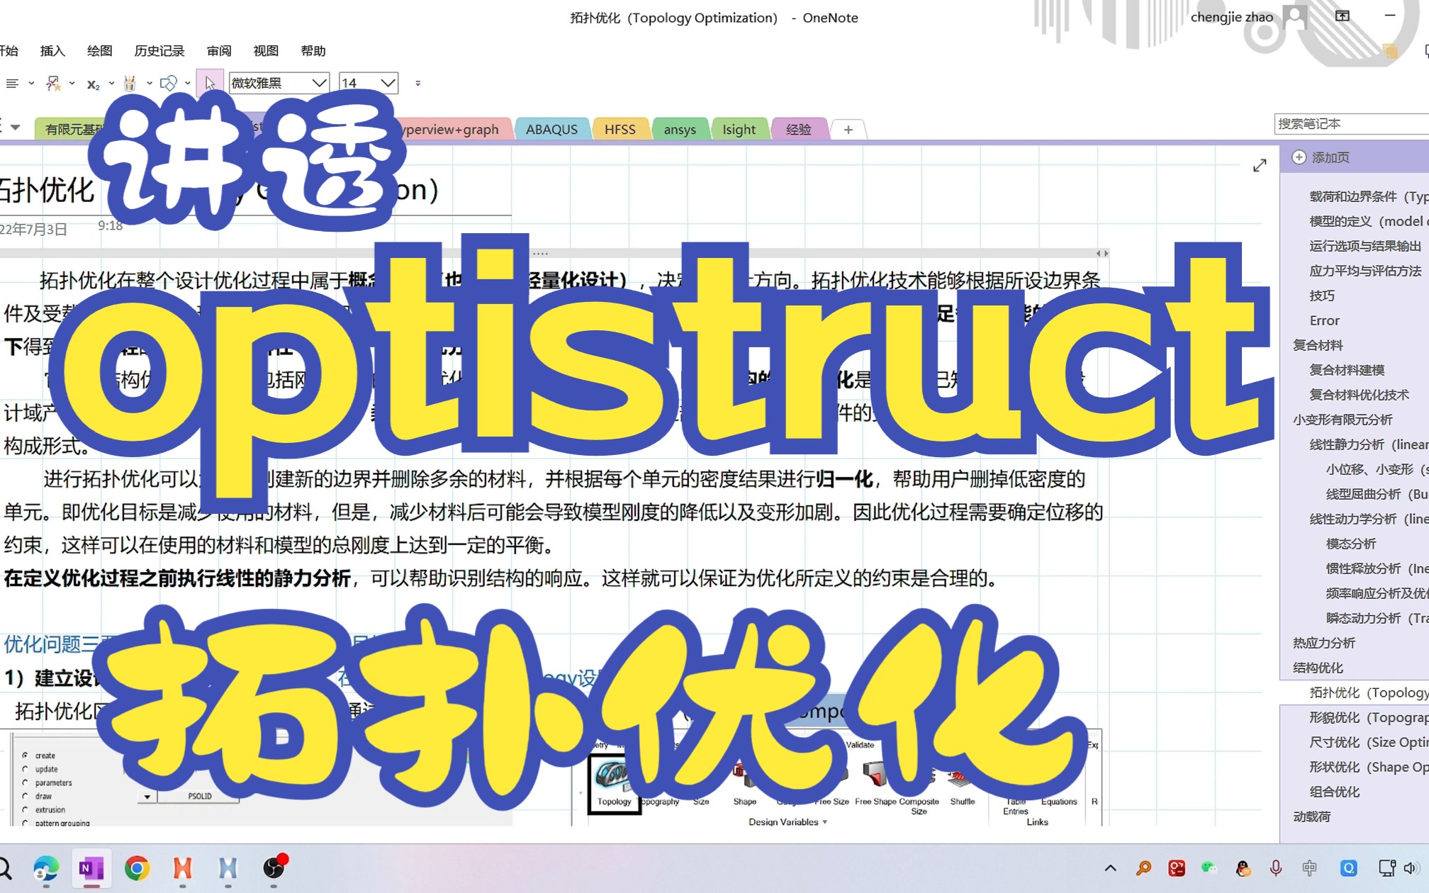
Task: Open the font name dropdown 微软雅黑
Action: 320,83
